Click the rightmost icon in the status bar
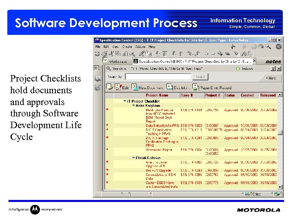The width and height of the screenshot is (293, 219). (x=277, y=194)
